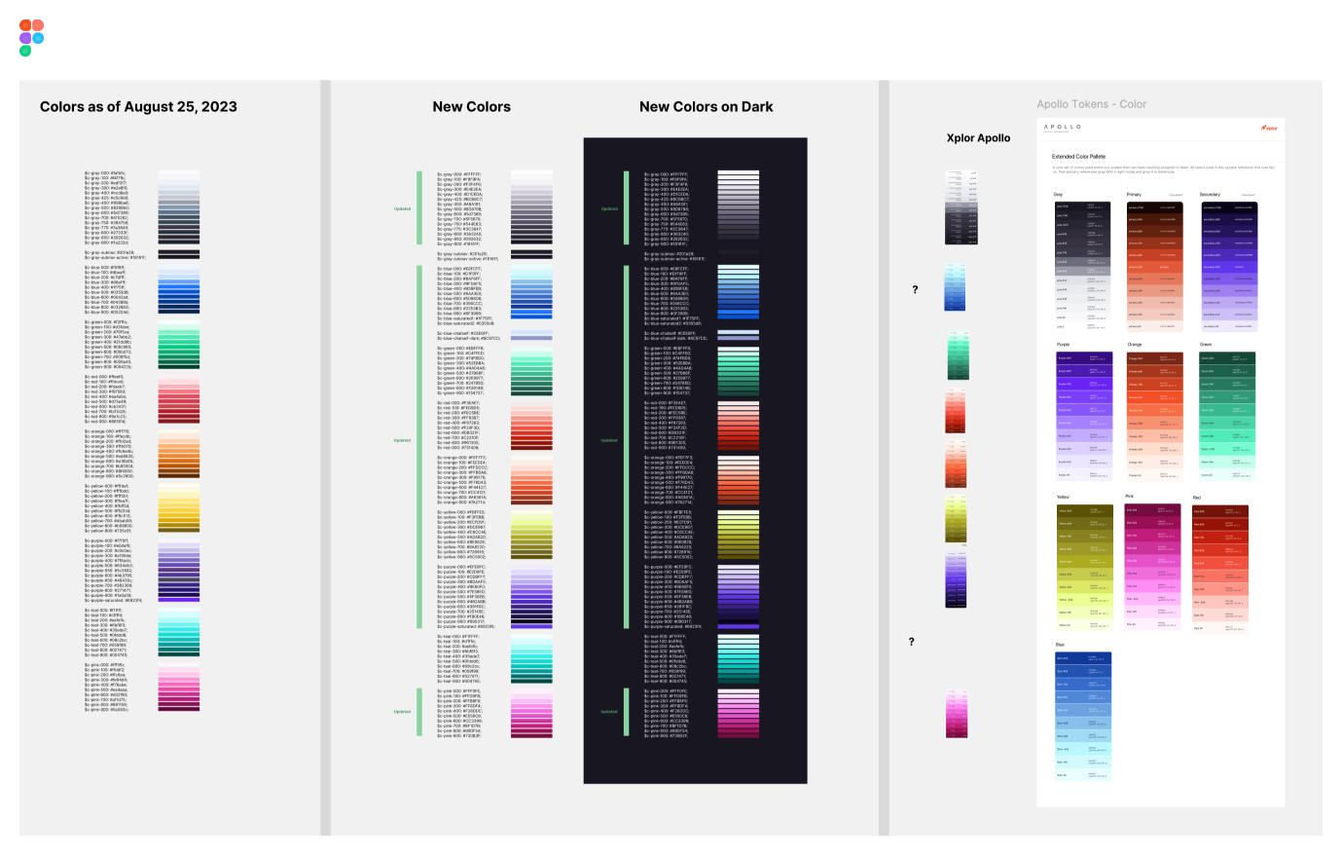
Task: Click the Extended Color Pallete heading
Action: [x=1080, y=157]
